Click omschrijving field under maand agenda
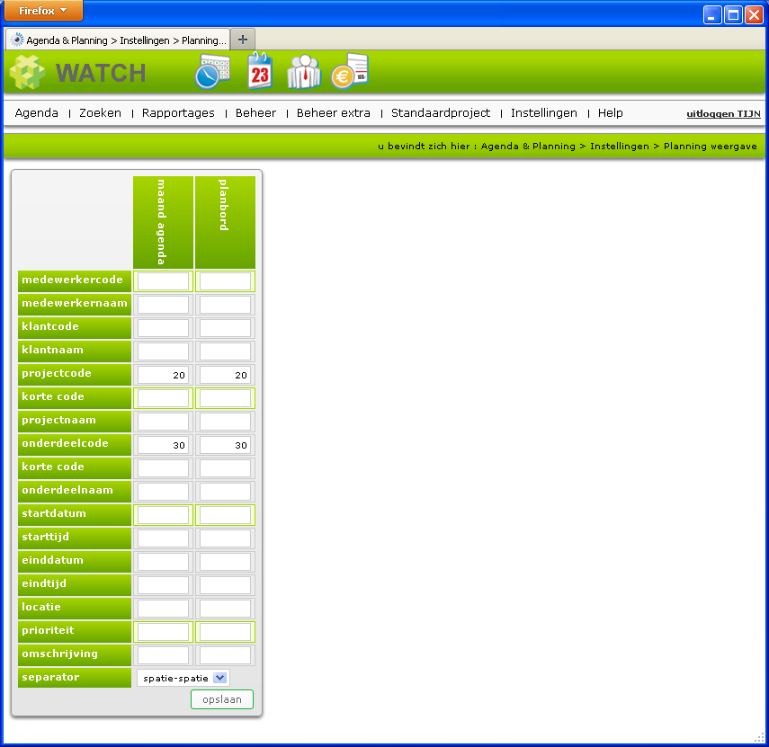The height and width of the screenshot is (747, 769). pos(164,655)
